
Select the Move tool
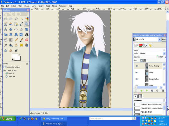(x=11, y=29)
